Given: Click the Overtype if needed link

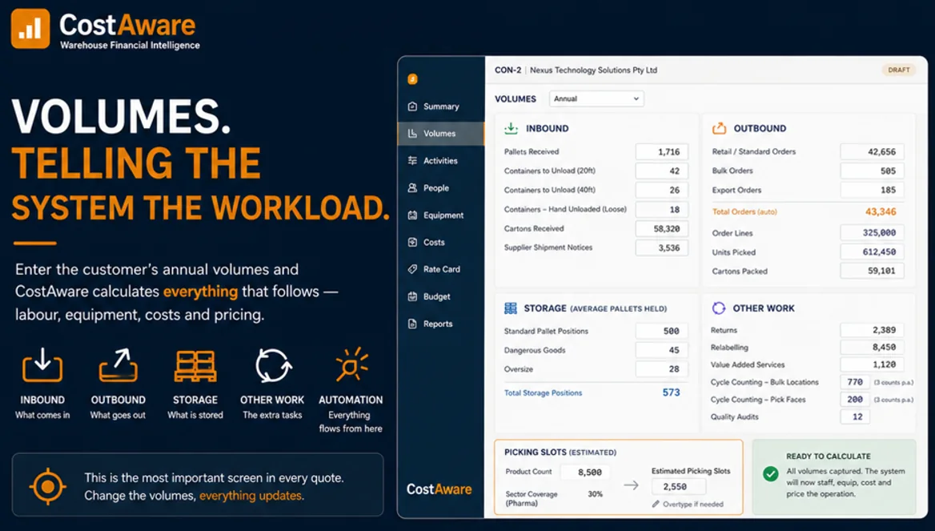Looking at the screenshot, I should click(693, 504).
